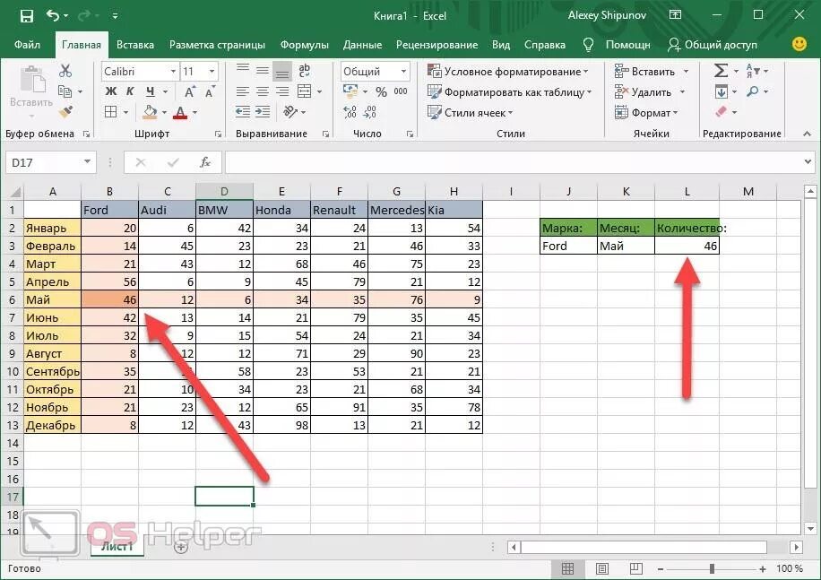Increase indent icon
821x580 pixels.
pyautogui.click(x=263, y=111)
